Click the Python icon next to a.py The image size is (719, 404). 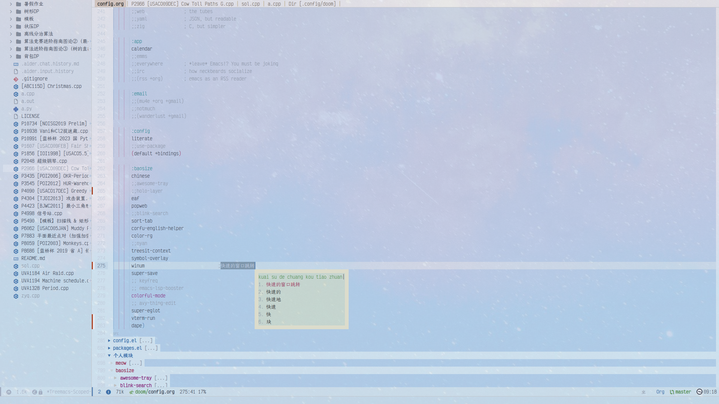click(16, 109)
